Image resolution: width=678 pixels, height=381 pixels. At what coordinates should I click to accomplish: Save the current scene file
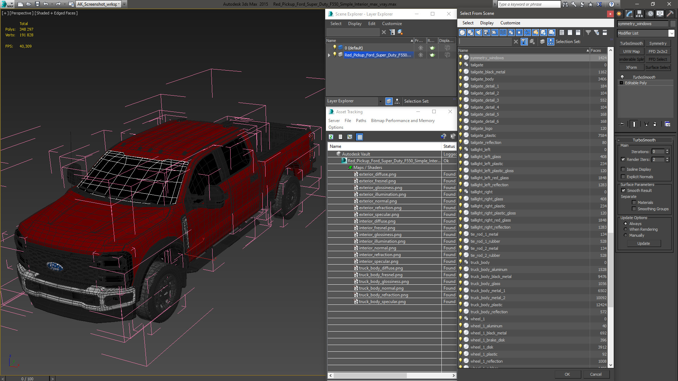click(x=37, y=4)
